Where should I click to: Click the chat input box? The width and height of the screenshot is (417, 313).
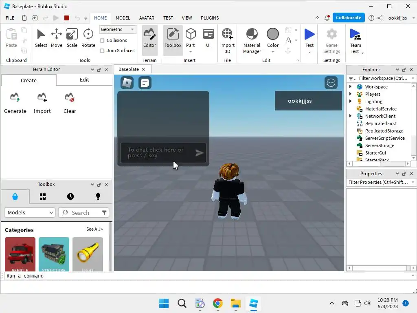[163, 152]
